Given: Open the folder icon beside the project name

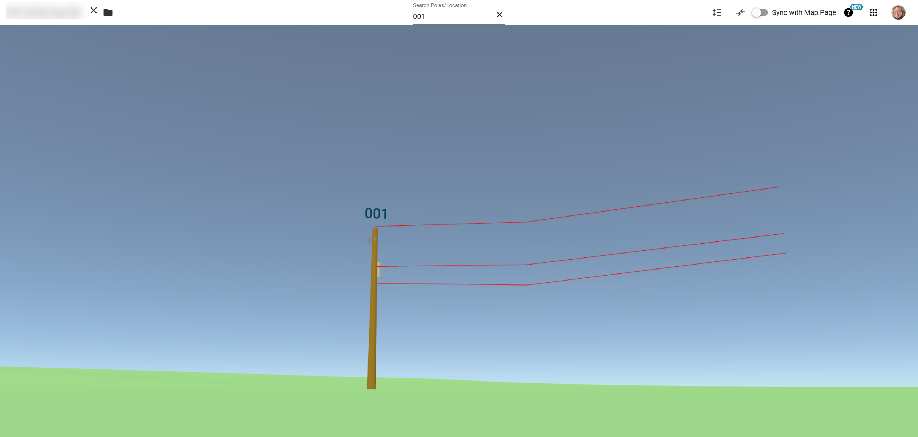Looking at the screenshot, I should (x=108, y=13).
